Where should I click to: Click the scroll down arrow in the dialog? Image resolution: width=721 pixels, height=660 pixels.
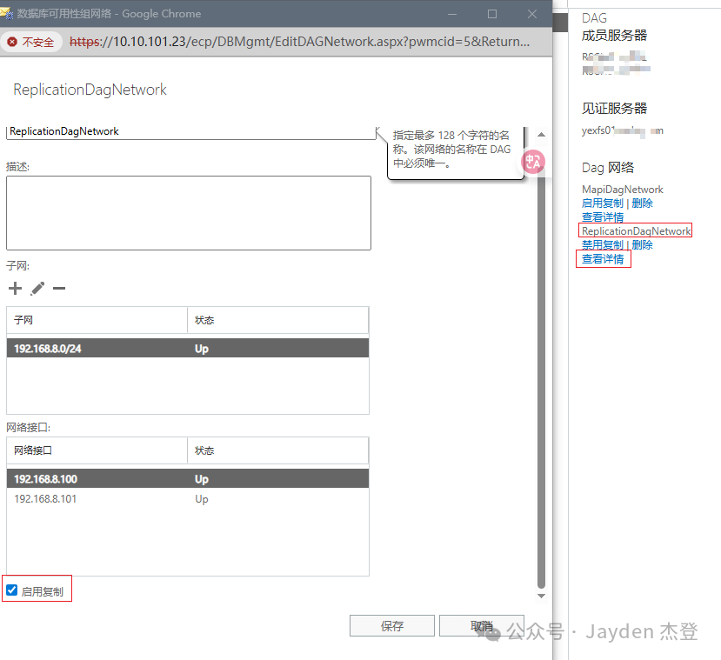pyautogui.click(x=541, y=596)
